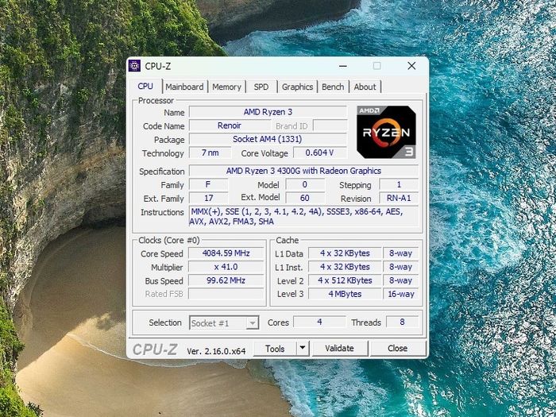The image size is (556, 417).
Task: Click the Level 3 associativity 16-way
Action: pos(401,294)
